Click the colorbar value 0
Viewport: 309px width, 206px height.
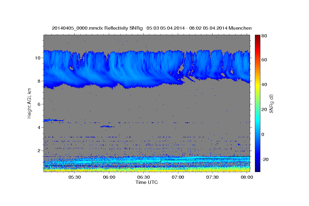tap(263, 134)
